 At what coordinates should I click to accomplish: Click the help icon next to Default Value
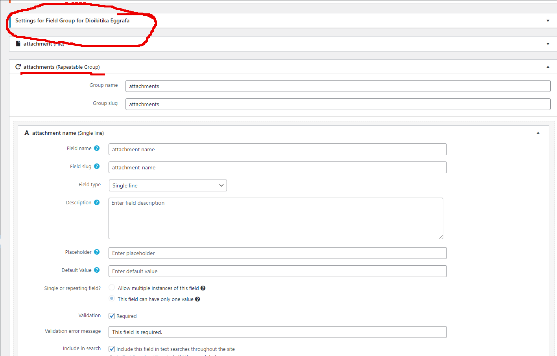pyautogui.click(x=97, y=270)
